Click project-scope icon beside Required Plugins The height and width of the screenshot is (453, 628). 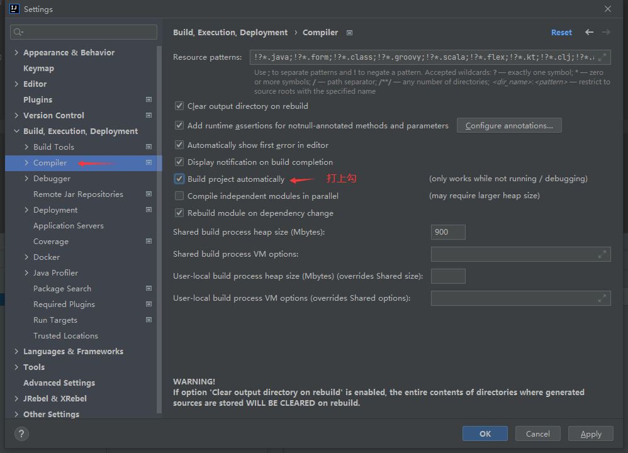[149, 304]
